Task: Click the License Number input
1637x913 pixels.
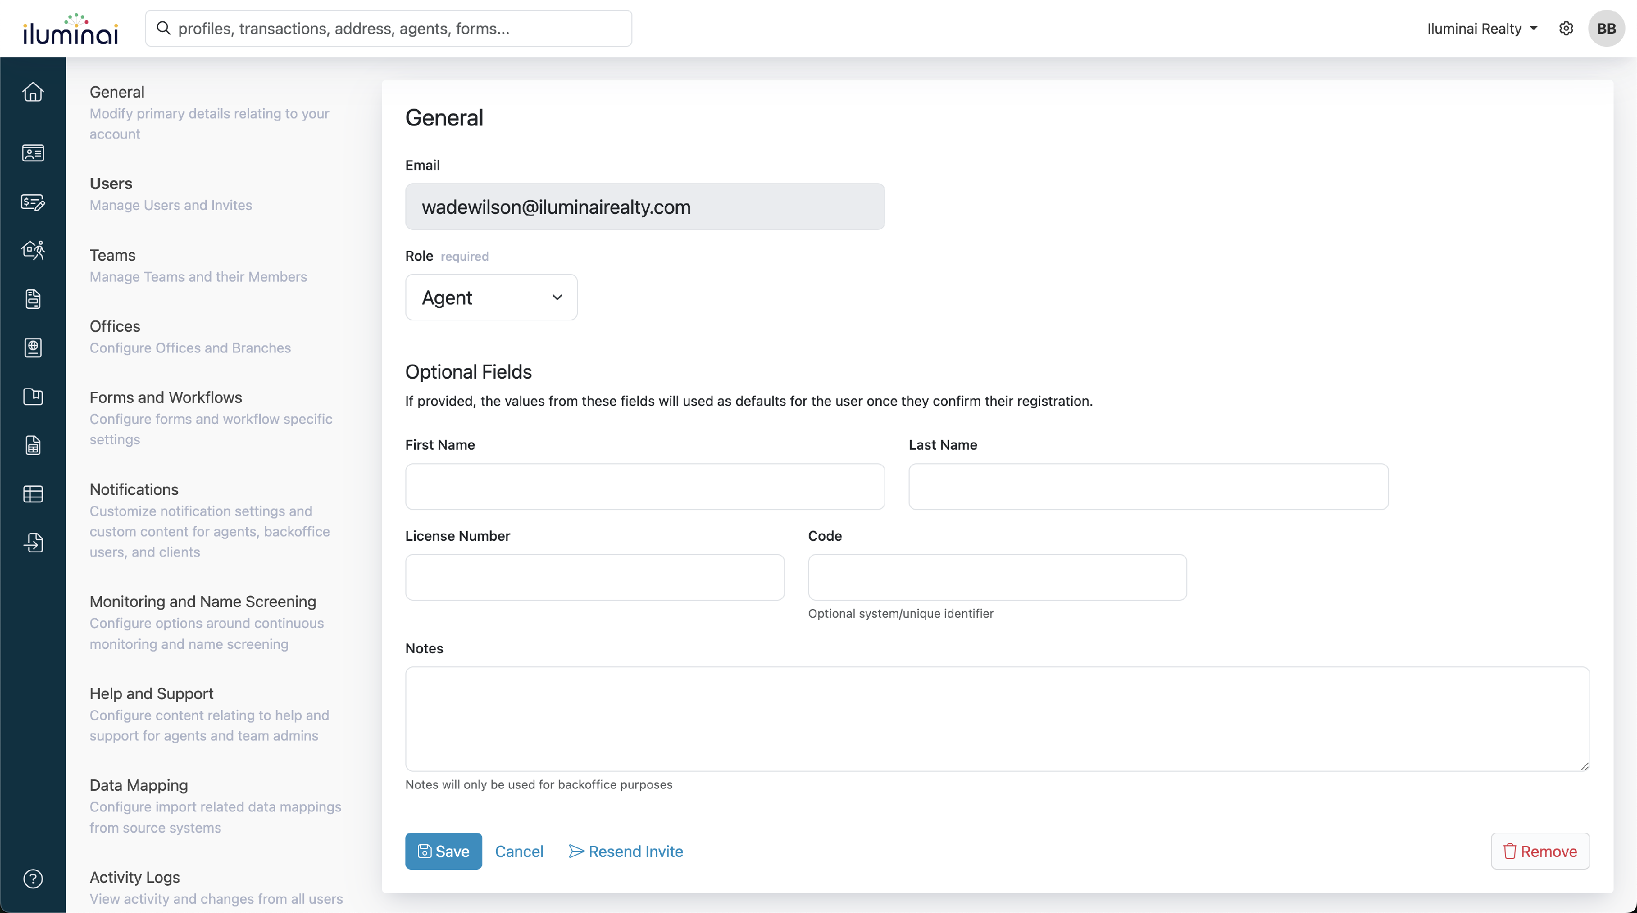Action: tap(595, 577)
